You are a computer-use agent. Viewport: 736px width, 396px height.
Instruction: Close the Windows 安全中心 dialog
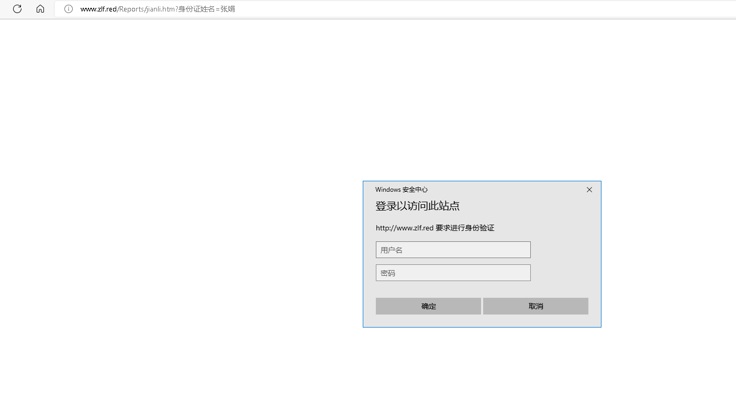[x=589, y=190]
